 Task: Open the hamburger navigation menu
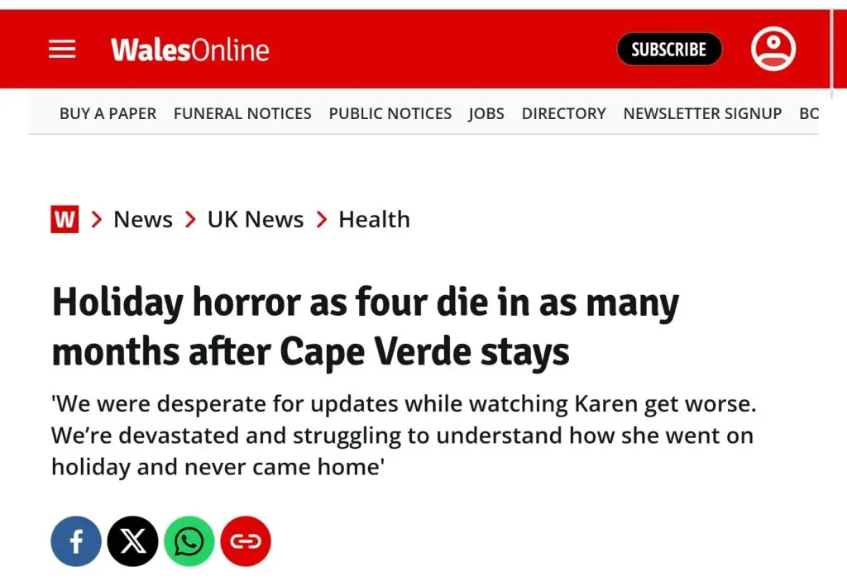click(x=62, y=50)
